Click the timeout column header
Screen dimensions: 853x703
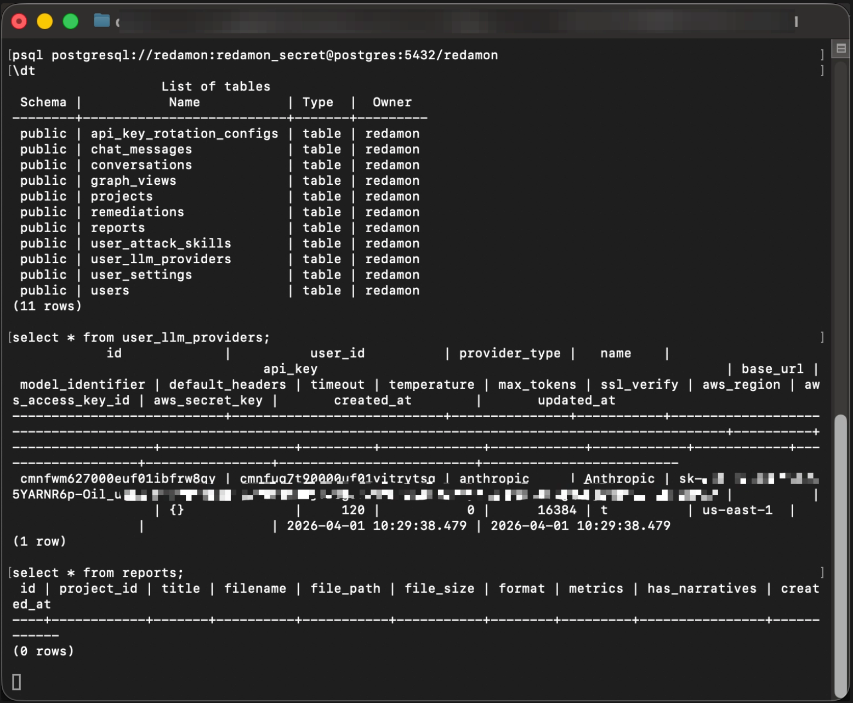pyautogui.click(x=338, y=385)
